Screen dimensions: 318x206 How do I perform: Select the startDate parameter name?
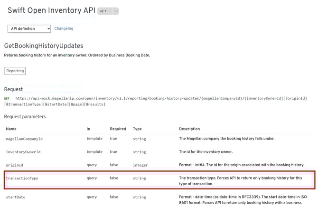16,197
